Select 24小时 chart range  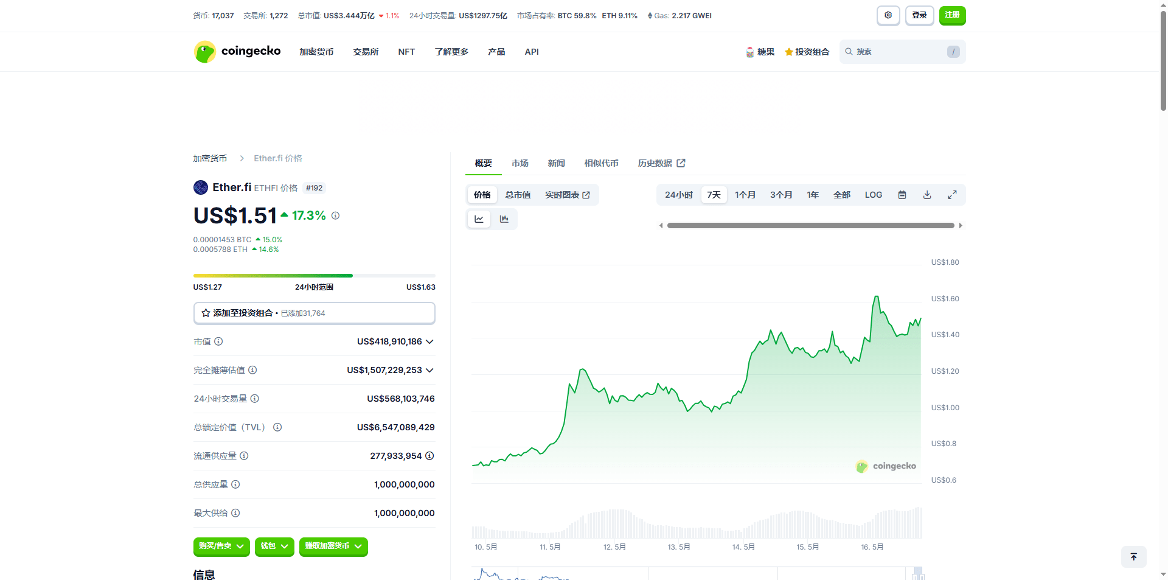679,195
